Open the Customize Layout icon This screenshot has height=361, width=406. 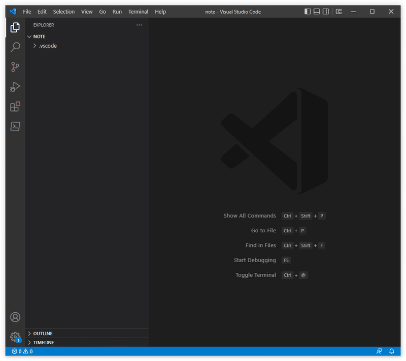coord(339,12)
